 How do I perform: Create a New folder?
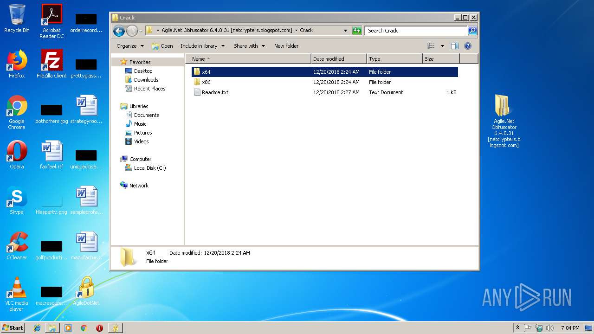(286, 46)
